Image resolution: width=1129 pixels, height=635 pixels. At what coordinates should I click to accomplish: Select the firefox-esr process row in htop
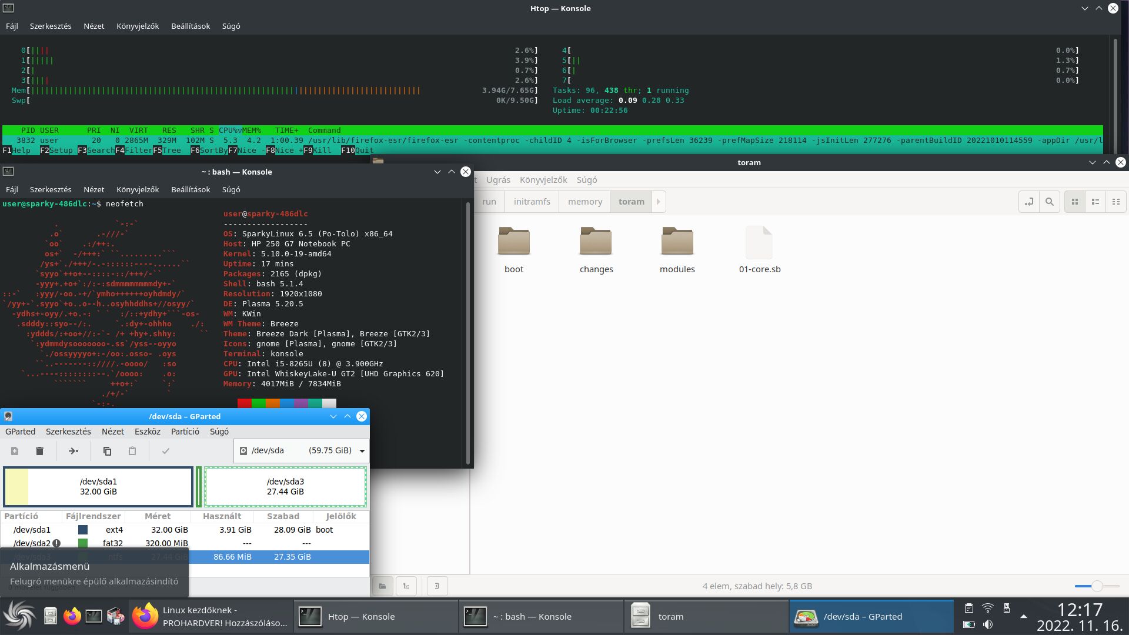pyautogui.click(x=553, y=141)
